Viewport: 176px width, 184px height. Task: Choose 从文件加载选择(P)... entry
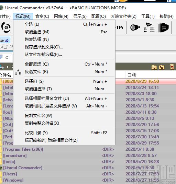(x=64, y=55)
